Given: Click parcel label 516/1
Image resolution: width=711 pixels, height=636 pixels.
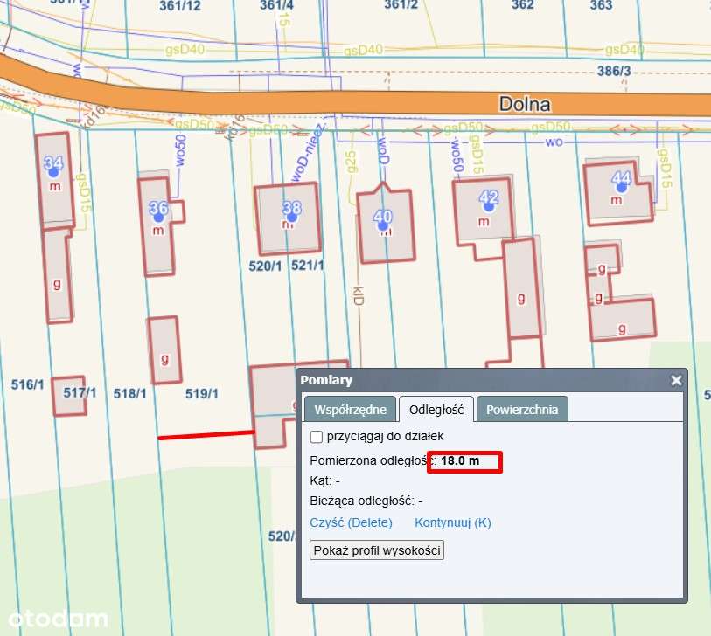Looking at the screenshot, I should 28,385.
